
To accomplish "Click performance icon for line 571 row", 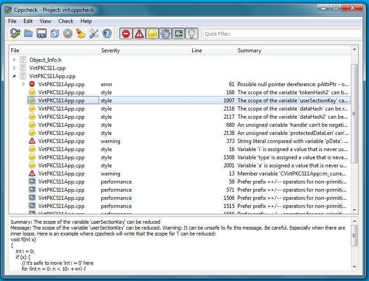I will (x=32, y=190).
